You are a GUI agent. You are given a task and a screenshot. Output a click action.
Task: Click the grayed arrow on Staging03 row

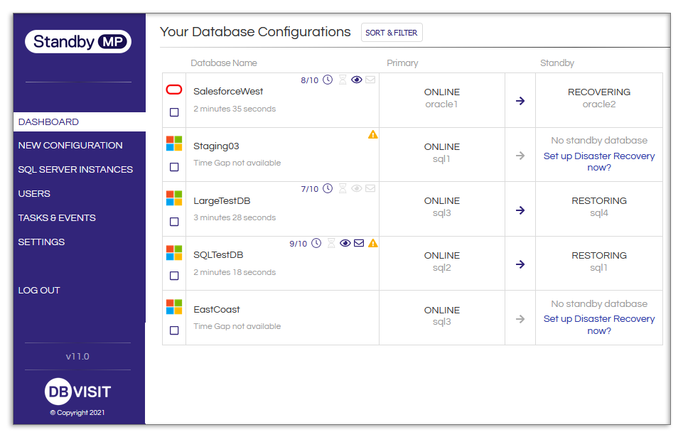[520, 154]
